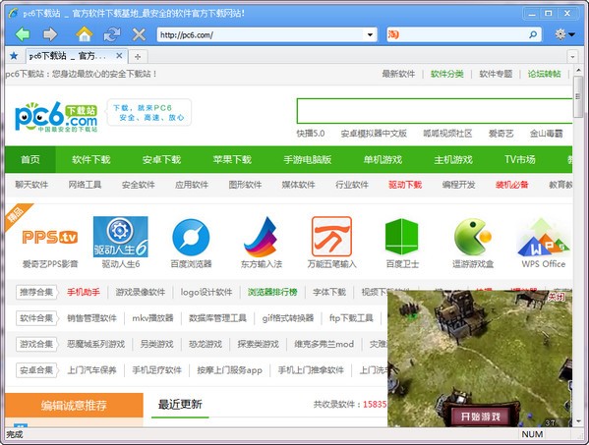Click the 逗游游戏盒 icon

pos(473,237)
